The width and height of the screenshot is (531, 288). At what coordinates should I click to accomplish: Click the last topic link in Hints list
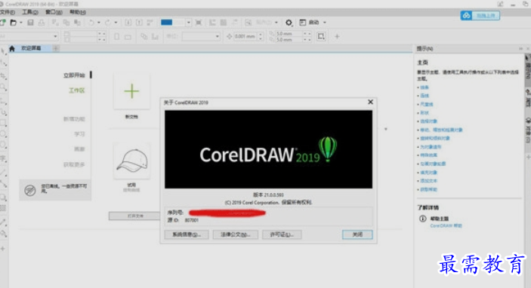[x=428, y=190]
